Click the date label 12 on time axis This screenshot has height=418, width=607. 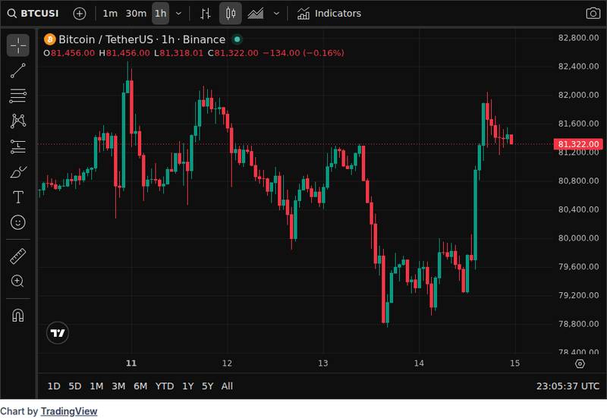[227, 363]
